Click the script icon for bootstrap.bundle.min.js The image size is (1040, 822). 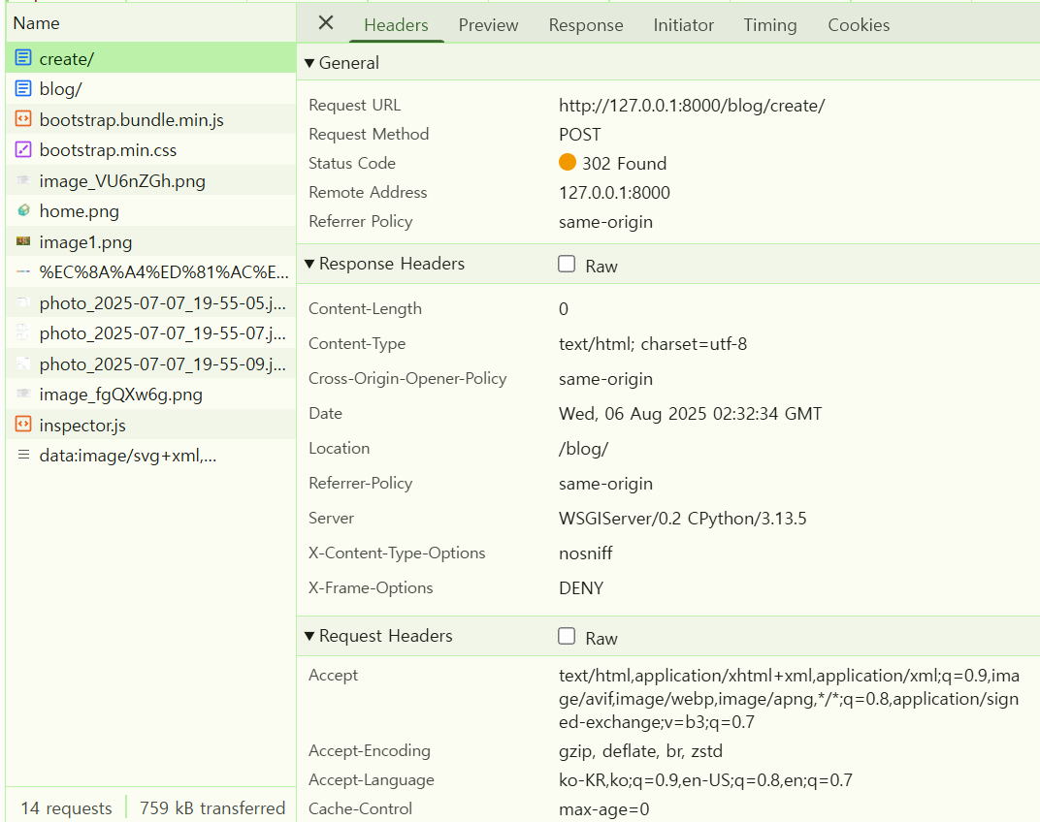point(23,120)
